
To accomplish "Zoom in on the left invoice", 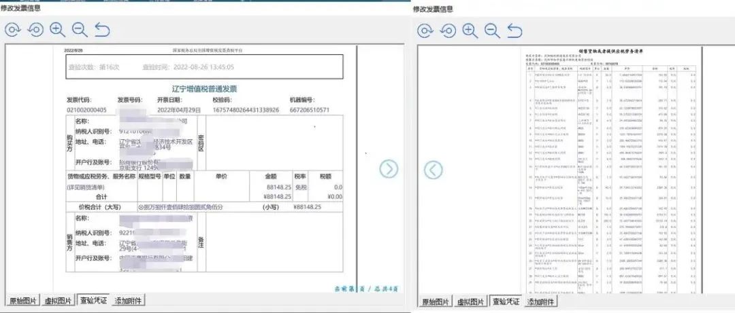I will tap(58, 30).
